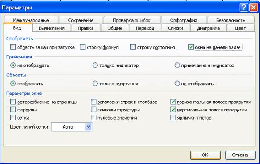
Task: Choose примечание и индикатор option
Action: click(x=177, y=65)
